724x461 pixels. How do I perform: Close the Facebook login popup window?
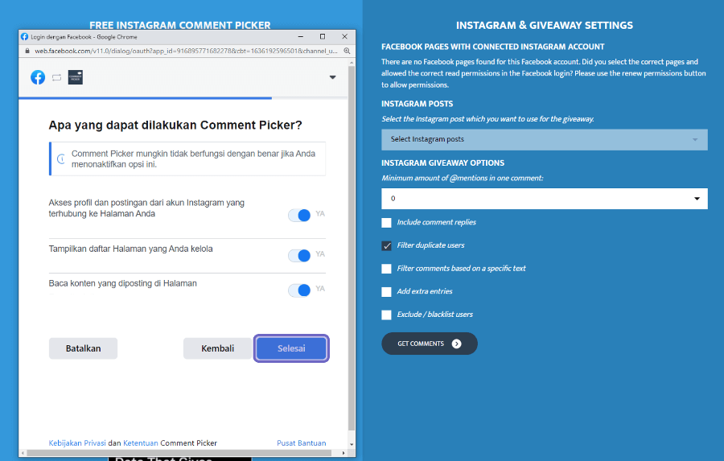point(344,36)
